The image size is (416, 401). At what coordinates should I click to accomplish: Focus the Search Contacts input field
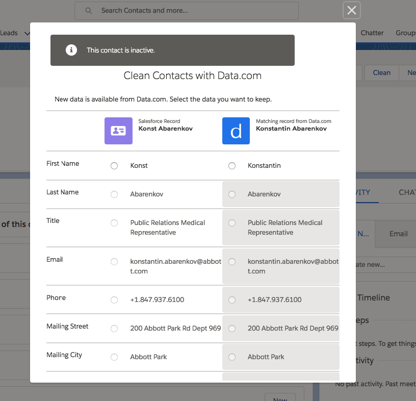[194, 11]
